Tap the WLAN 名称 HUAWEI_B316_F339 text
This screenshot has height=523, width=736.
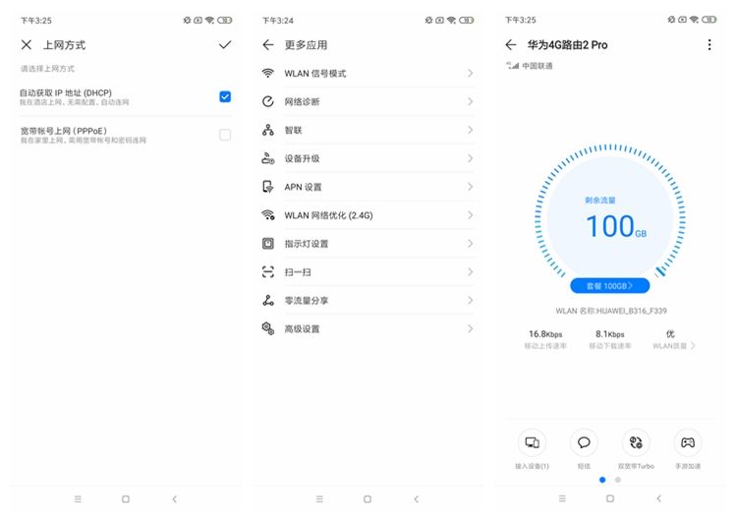coord(610,311)
